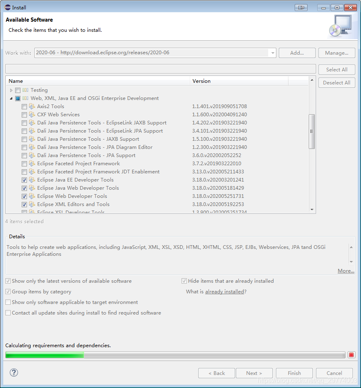
Task: Check Eclipse Faceted Project Framework checkbox
Action: click(24, 164)
